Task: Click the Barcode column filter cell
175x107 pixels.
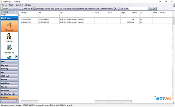Action: coord(30,16)
